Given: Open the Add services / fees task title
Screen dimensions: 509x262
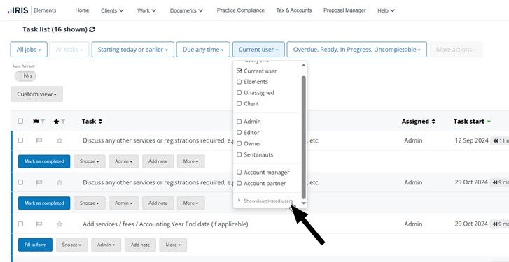Looking at the screenshot, I should [x=165, y=224].
